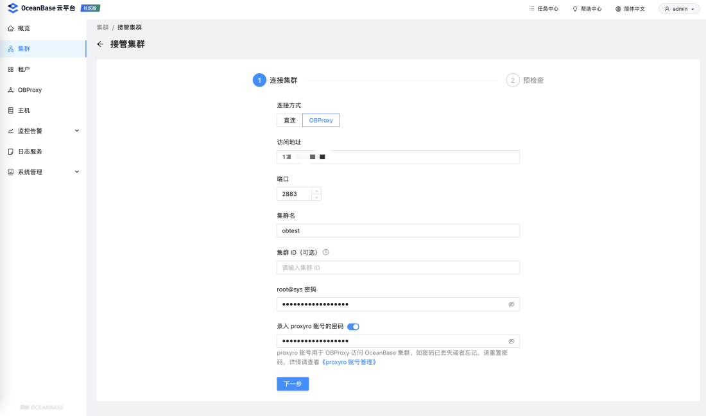Image resolution: width=706 pixels, height=416 pixels.
Task: Click the 下一步 next step button
Action: pos(293,384)
